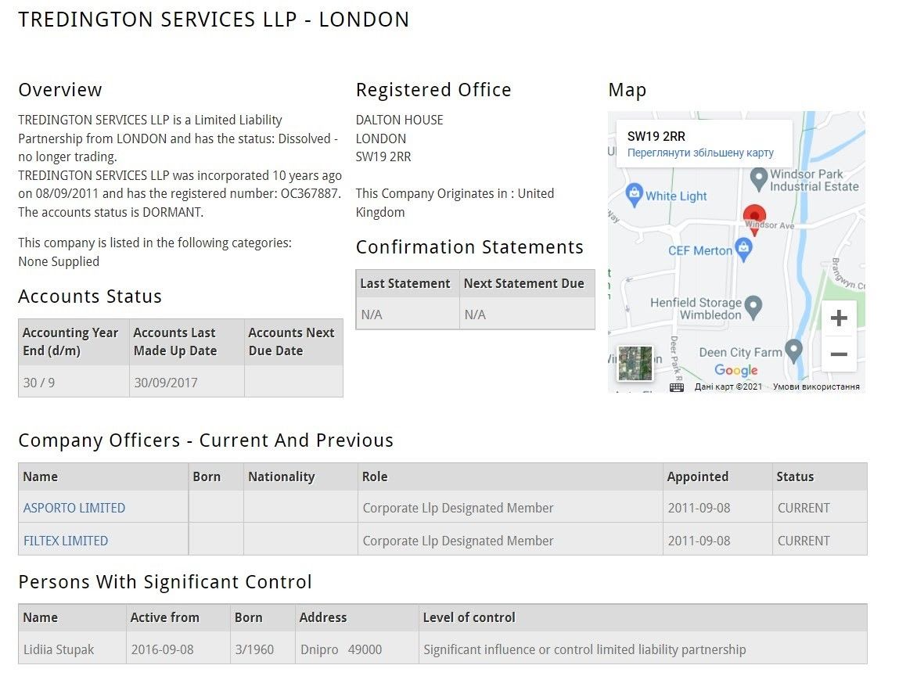Click the Accounts Last Made Up Date header

pos(175,342)
